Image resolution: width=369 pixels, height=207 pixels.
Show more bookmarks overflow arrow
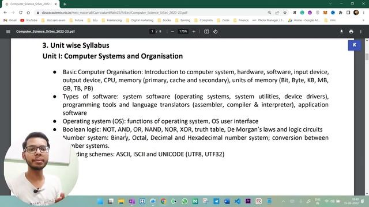click(363, 20)
